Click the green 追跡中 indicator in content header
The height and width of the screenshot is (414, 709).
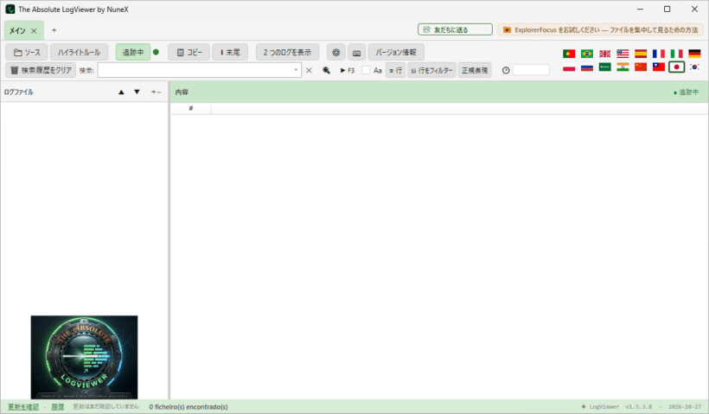[686, 92]
